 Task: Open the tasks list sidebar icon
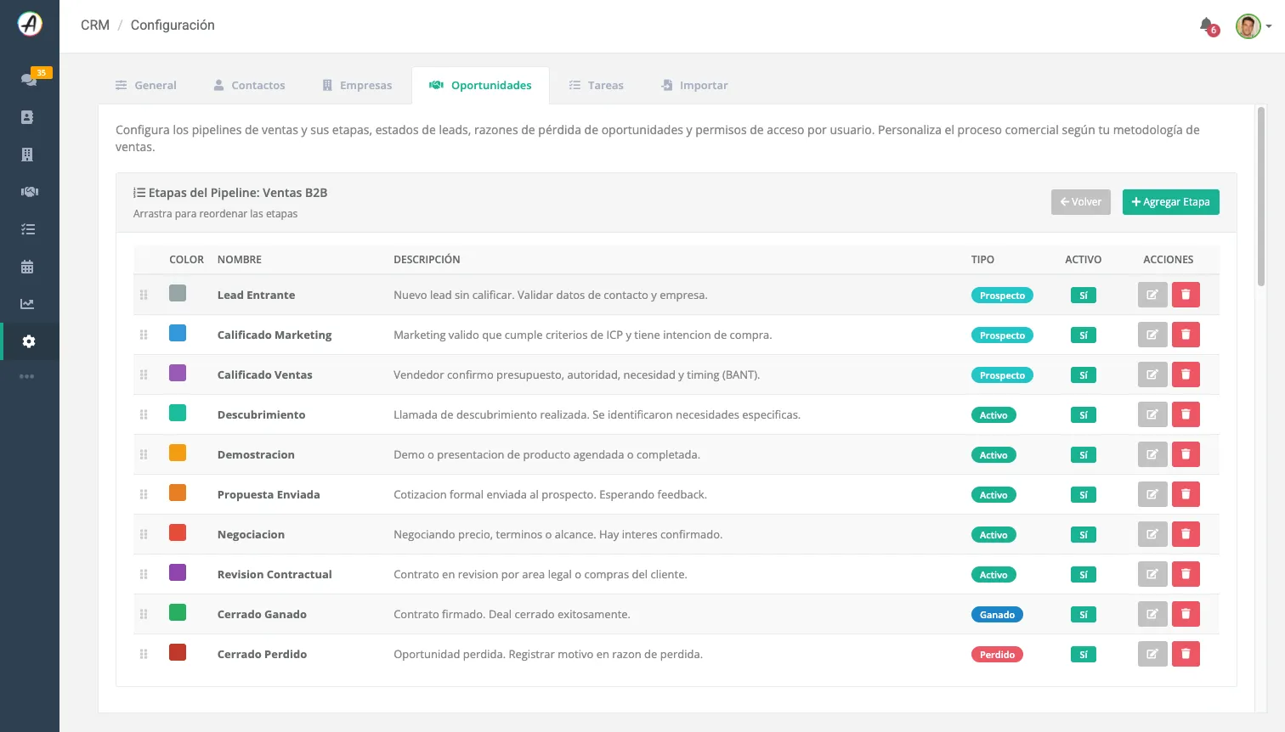point(28,229)
